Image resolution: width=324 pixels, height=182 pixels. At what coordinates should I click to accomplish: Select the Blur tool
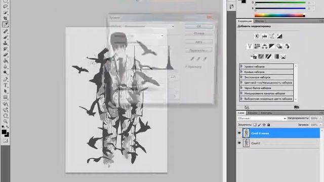pyautogui.click(x=6, y=67)
